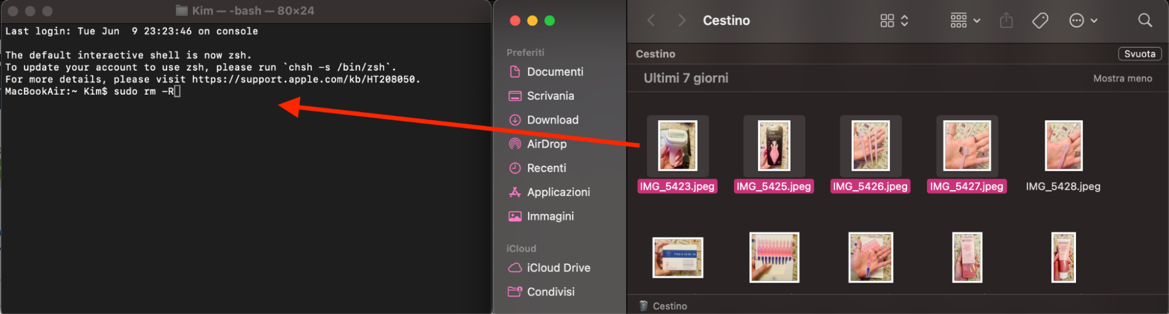Click the IMG_5425.jpeg file name label
Screen dimensions: 1169x314
tap(774, 186)
